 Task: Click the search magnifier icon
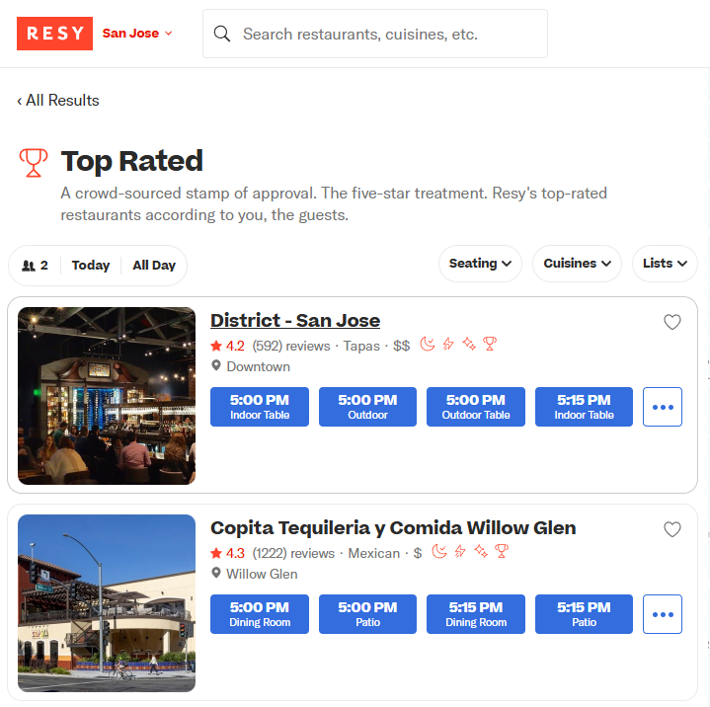pyautogui.click(x=222, y=34)
